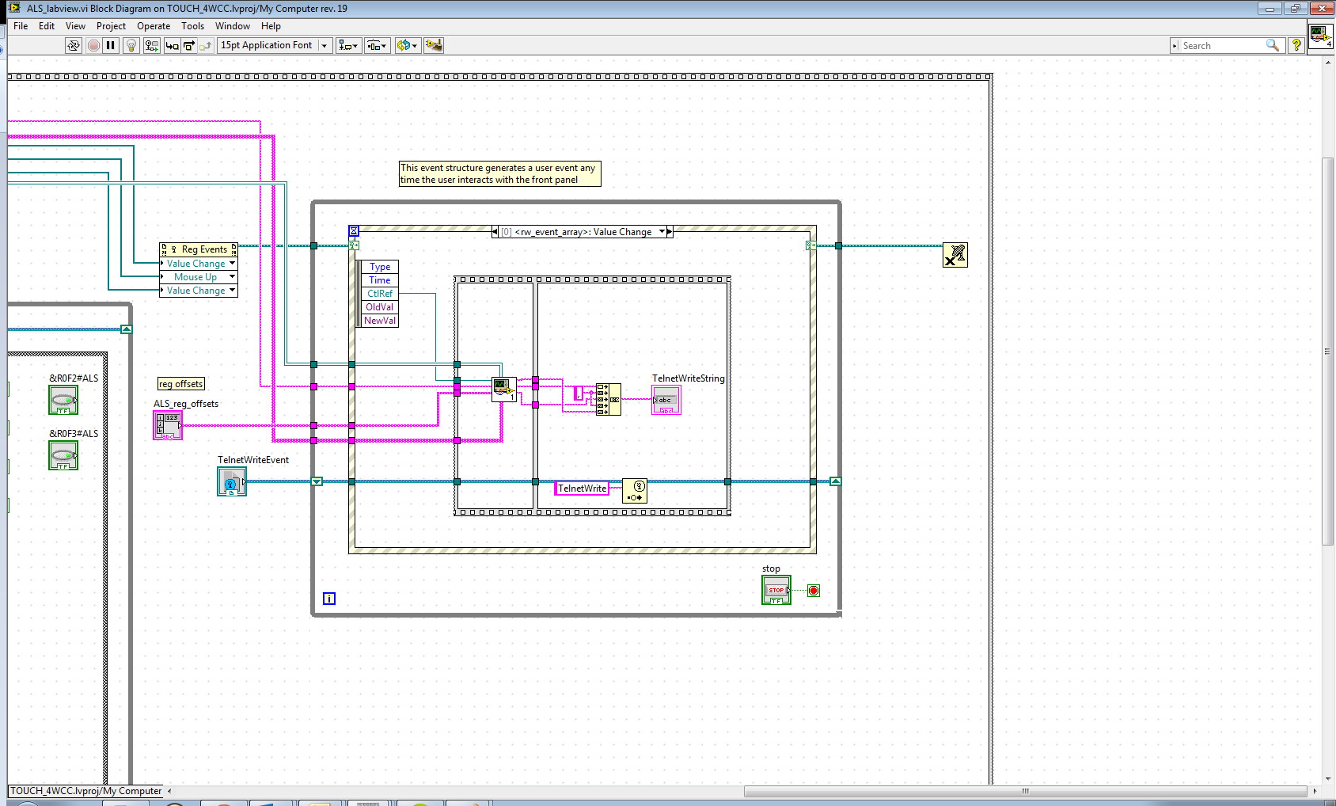Open the event case selector dropdown arrow
The width and height of the screenshot is (1336, 806).
click(662, 232)
